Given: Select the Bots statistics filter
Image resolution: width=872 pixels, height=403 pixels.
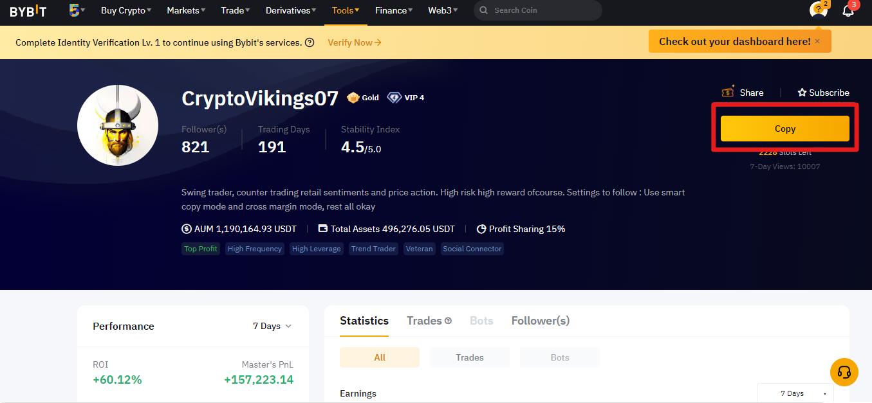Looking at the screenshot, I should point(560,357).
